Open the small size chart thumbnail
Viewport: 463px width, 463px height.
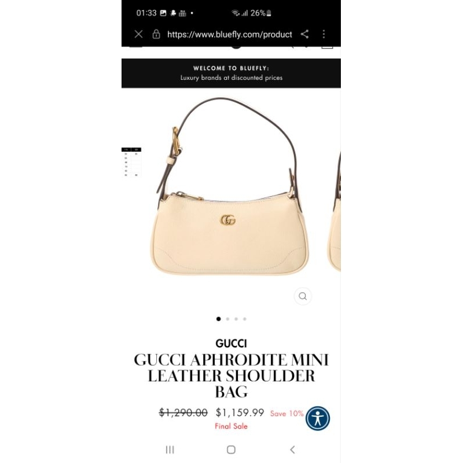pos(131,162)
